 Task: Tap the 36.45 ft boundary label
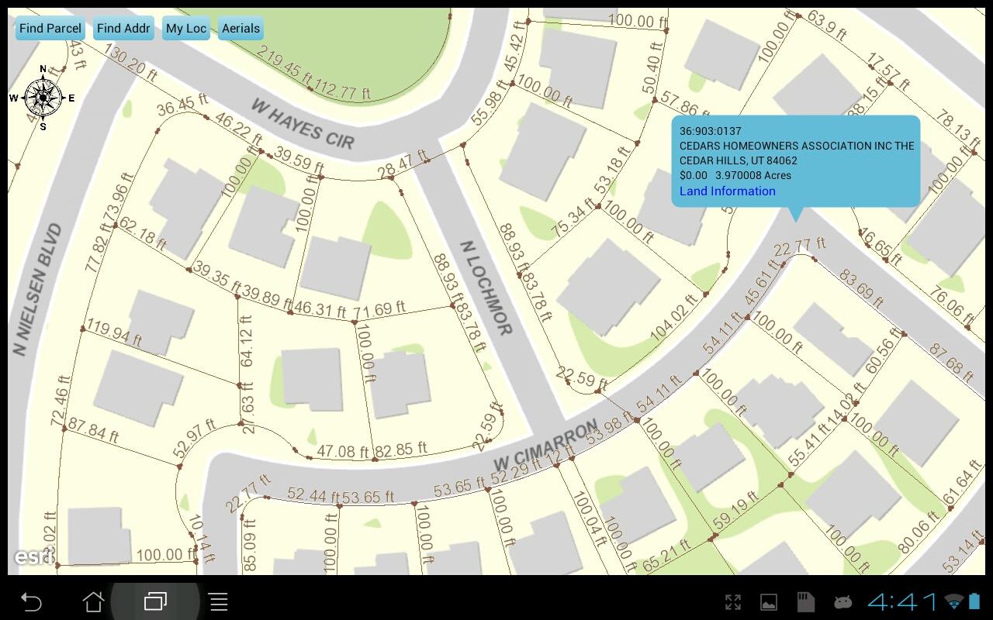coord(182,105)
